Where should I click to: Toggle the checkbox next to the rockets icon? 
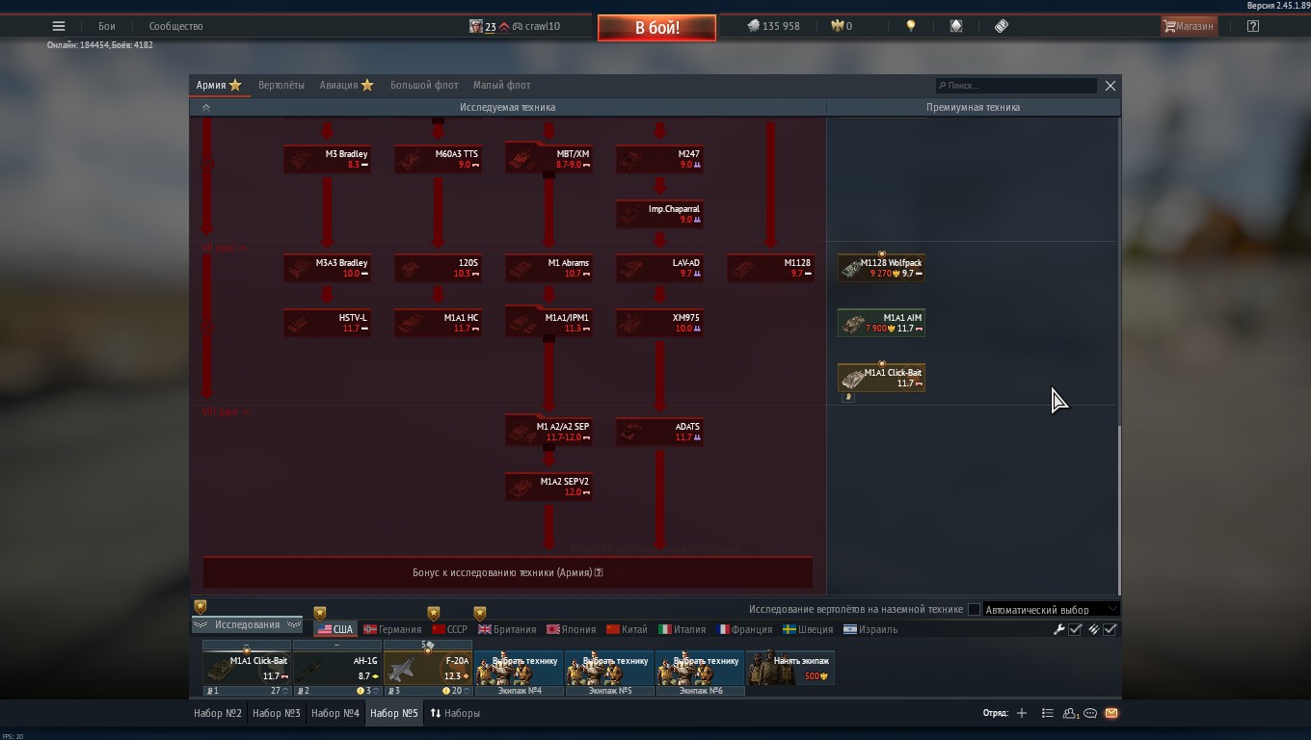point(1110,629)
